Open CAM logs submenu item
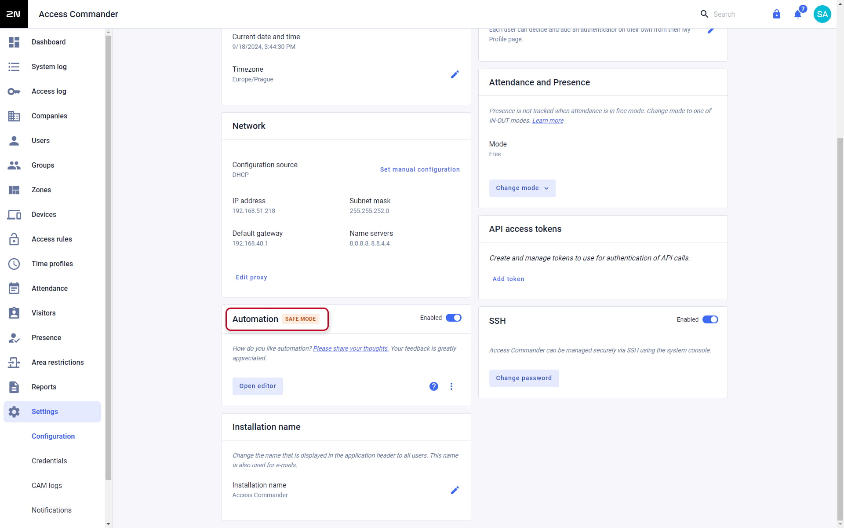This screenshot has width=844, height=528. (x=47, y=486)
